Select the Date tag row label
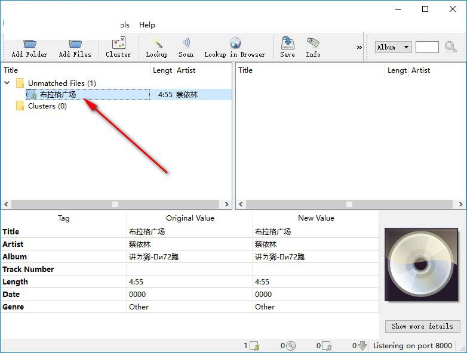The width and height of the screenshot is (467, 353). [11, 294]
